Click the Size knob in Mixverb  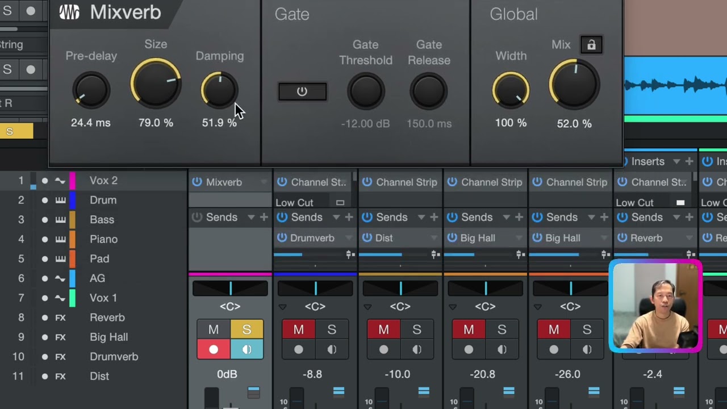(156, 84)
